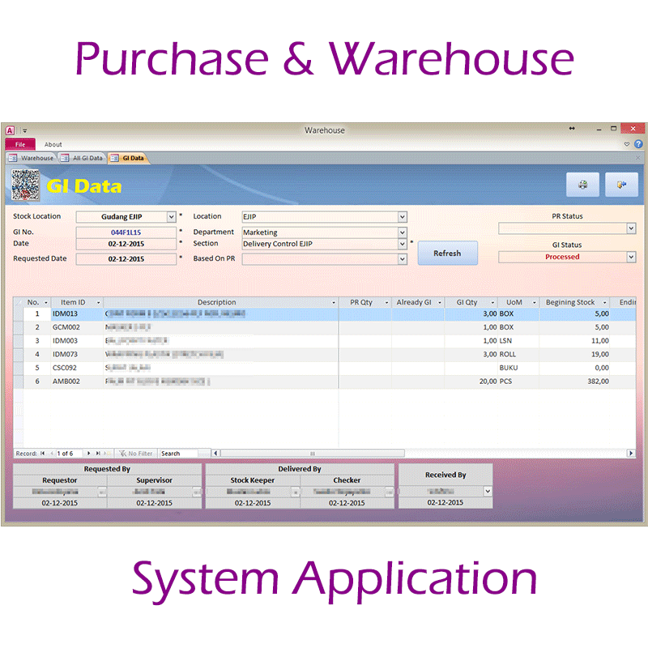Screen dimensions: 648x648
Task: Open the PR Status dropdown
Action: point(630,228)
